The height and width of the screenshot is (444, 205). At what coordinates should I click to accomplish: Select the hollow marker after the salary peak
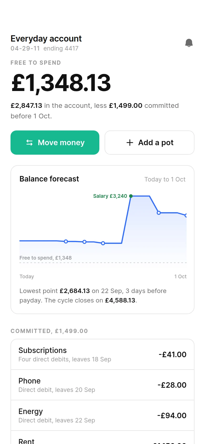(x=159, y=213)
